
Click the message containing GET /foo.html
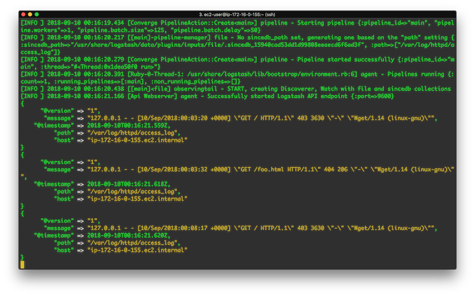270,169
